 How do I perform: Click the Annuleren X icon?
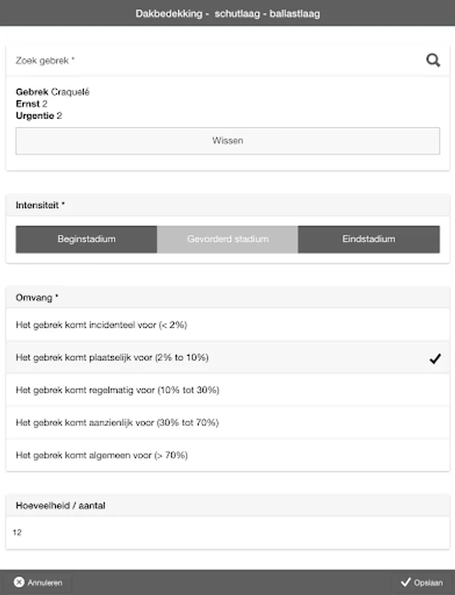click(x=19, y=582)
